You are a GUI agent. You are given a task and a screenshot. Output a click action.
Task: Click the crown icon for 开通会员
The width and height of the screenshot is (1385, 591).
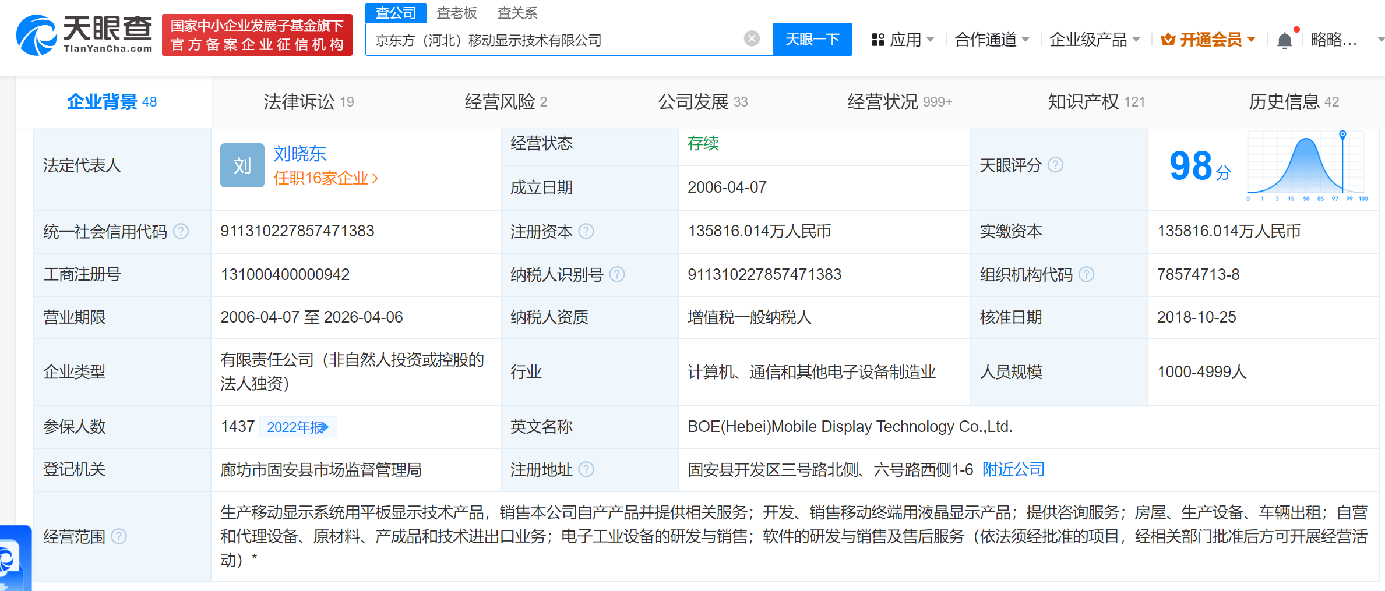tap(1168, 40)
